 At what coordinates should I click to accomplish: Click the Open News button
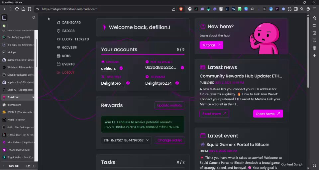pyautogui.click(x=268, y=114)
